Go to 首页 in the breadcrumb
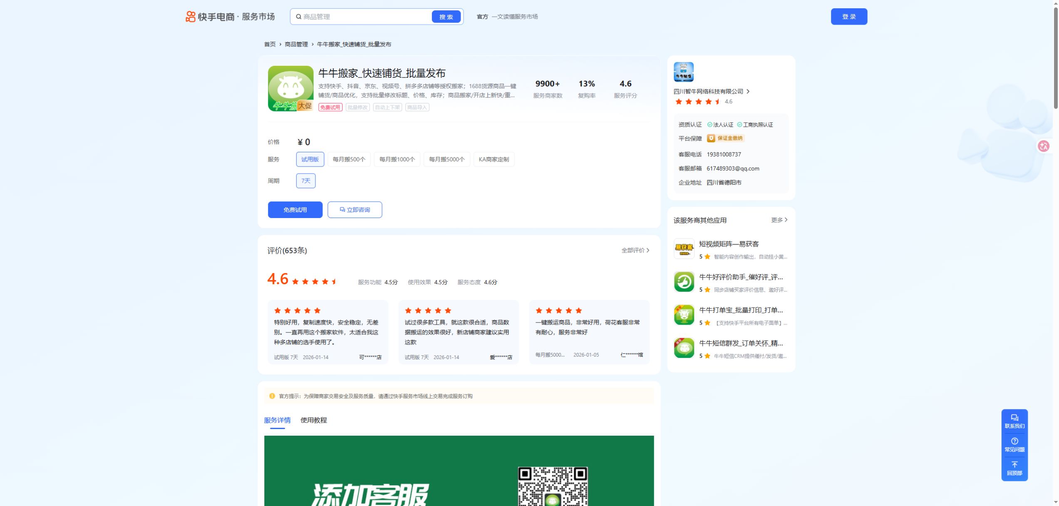Viewport: 1059px width, 506px height. pos(270,44)
